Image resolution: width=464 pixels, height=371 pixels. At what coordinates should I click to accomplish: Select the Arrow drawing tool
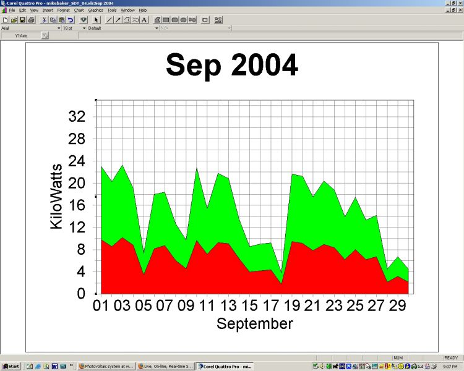click(118, 20)
